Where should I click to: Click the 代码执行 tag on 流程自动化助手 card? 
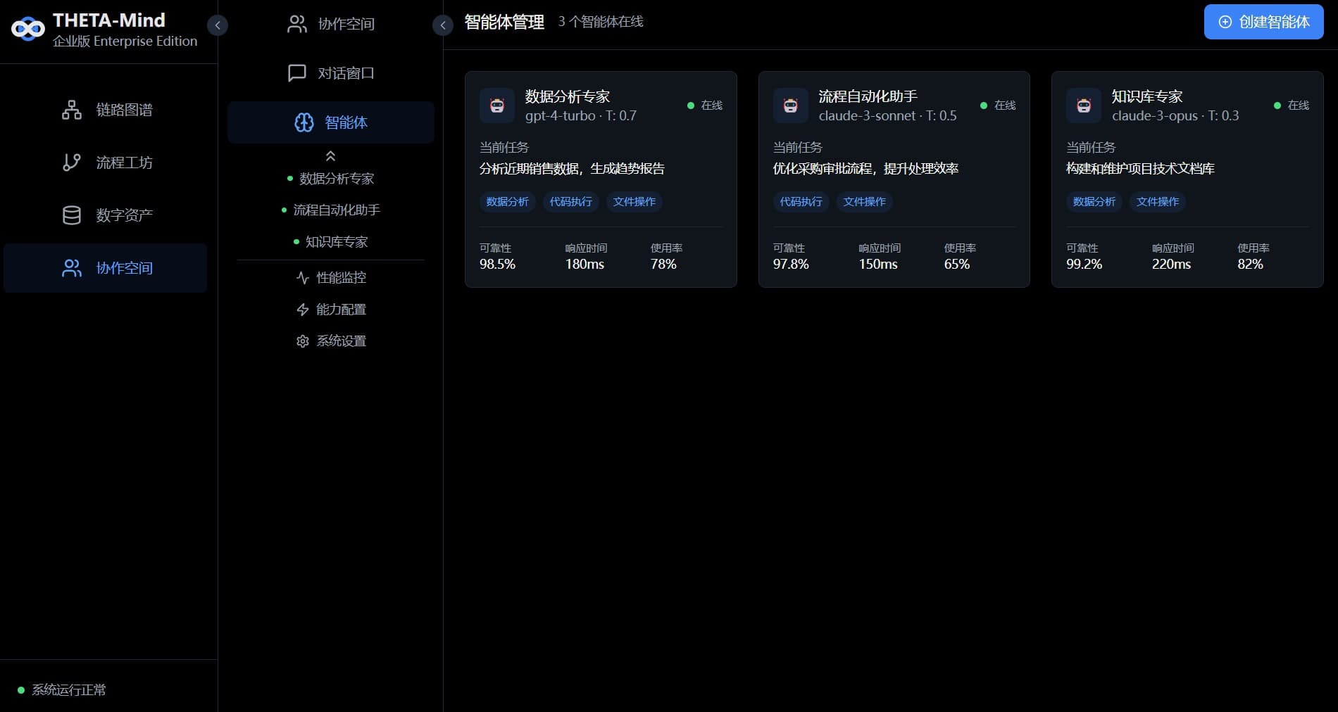coord(801,202)
